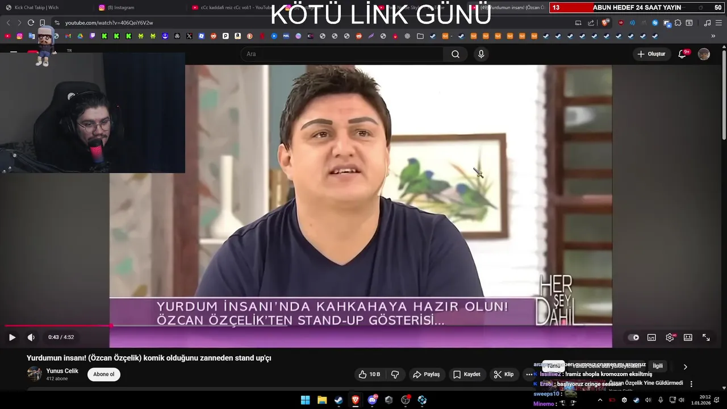The height and width of the screenshot is (409, 727).
Task: Open the Brave Shields lion icon
Action: coord(605,23)
